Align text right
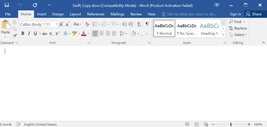The width and height of the screenshot is (267, 127). tap(108, 34)
